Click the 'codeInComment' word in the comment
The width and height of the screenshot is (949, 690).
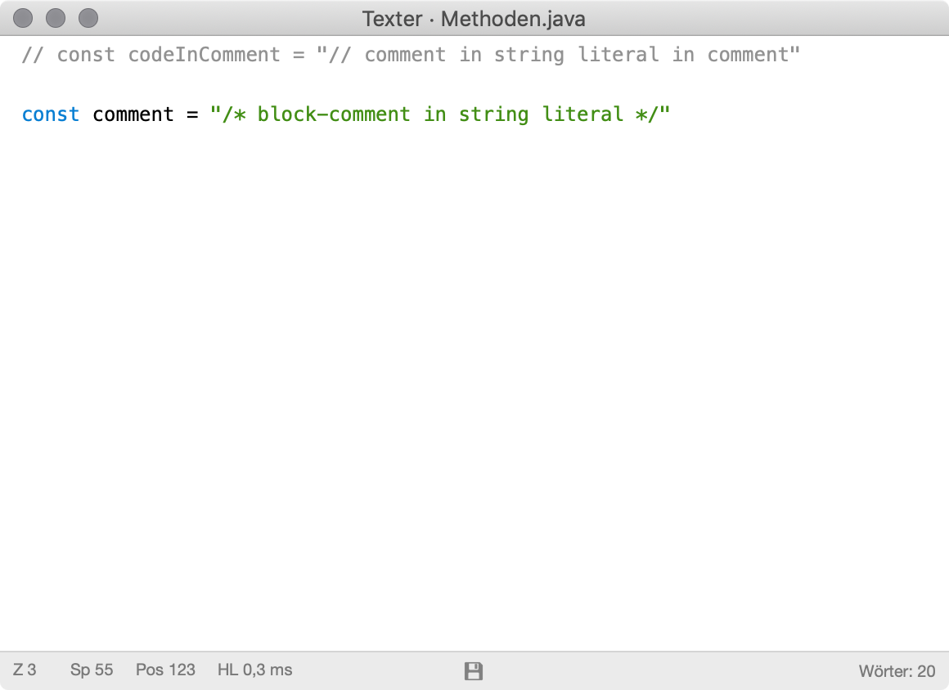tap(204, 55)
